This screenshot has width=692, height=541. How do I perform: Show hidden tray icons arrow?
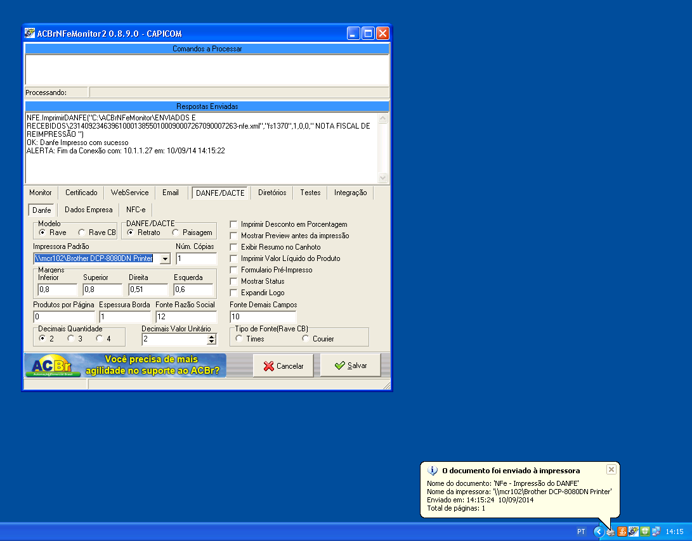click(598, 531)
